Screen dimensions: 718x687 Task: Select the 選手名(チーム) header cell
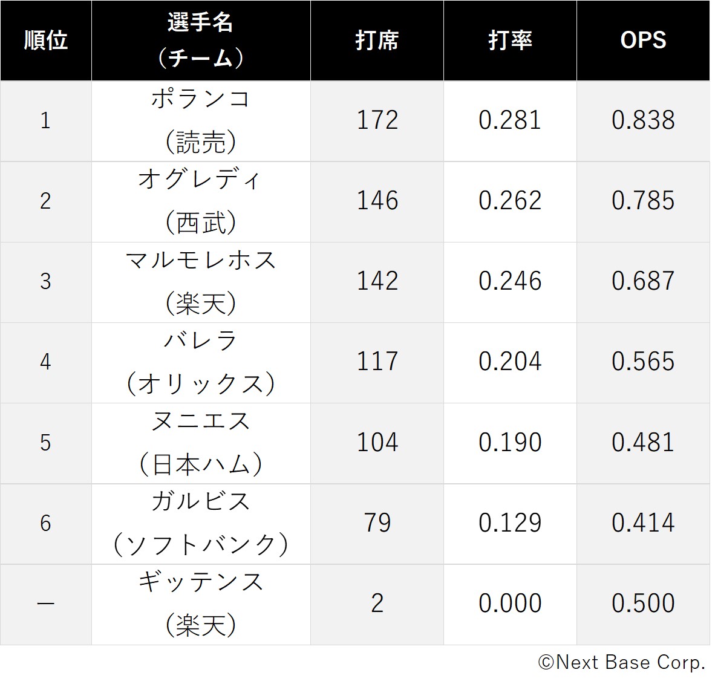coord(201,41)
